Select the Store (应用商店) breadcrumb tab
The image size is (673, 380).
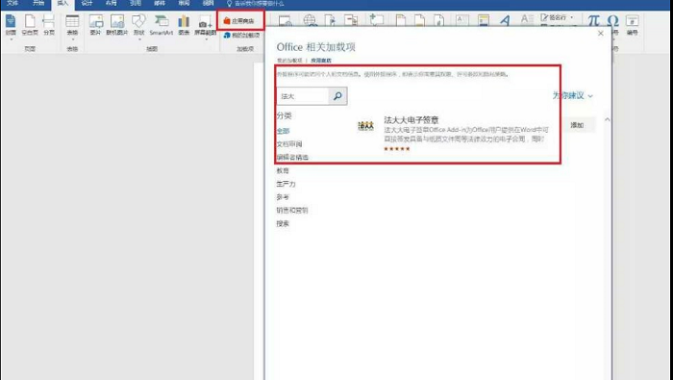click(x=321, y=61)
